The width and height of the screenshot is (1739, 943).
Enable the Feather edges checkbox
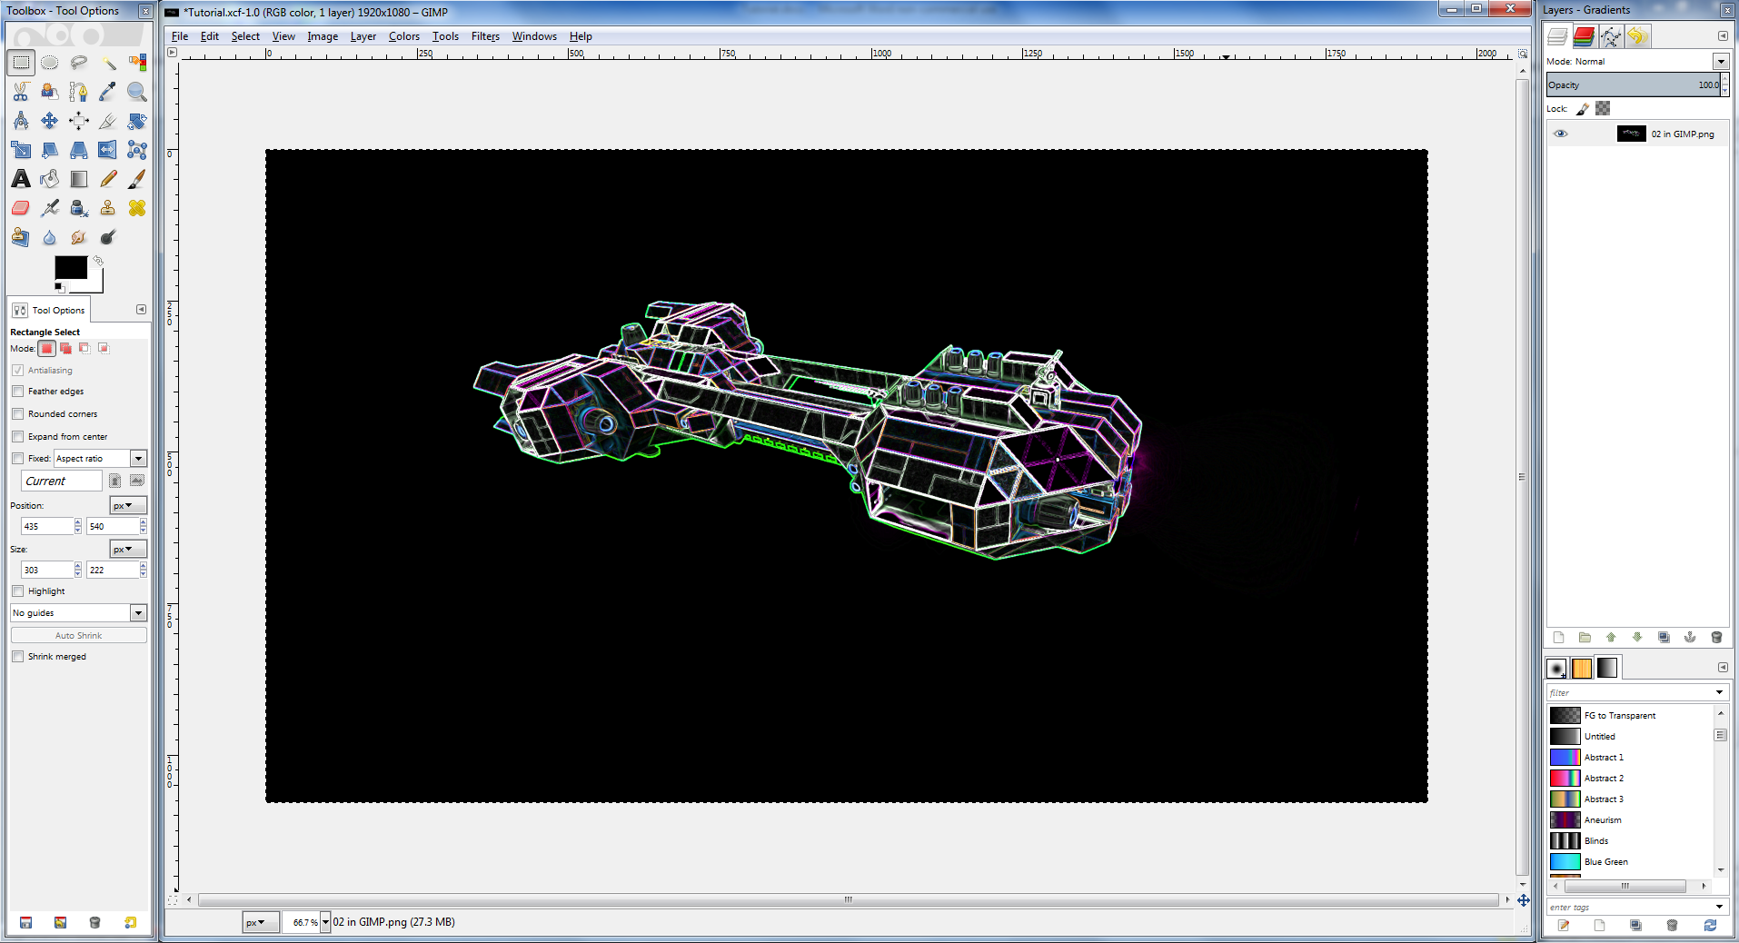tap(18, 392)
